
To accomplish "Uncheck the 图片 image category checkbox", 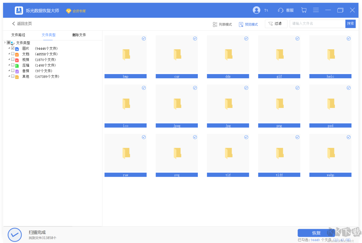I will pos(13,48).
